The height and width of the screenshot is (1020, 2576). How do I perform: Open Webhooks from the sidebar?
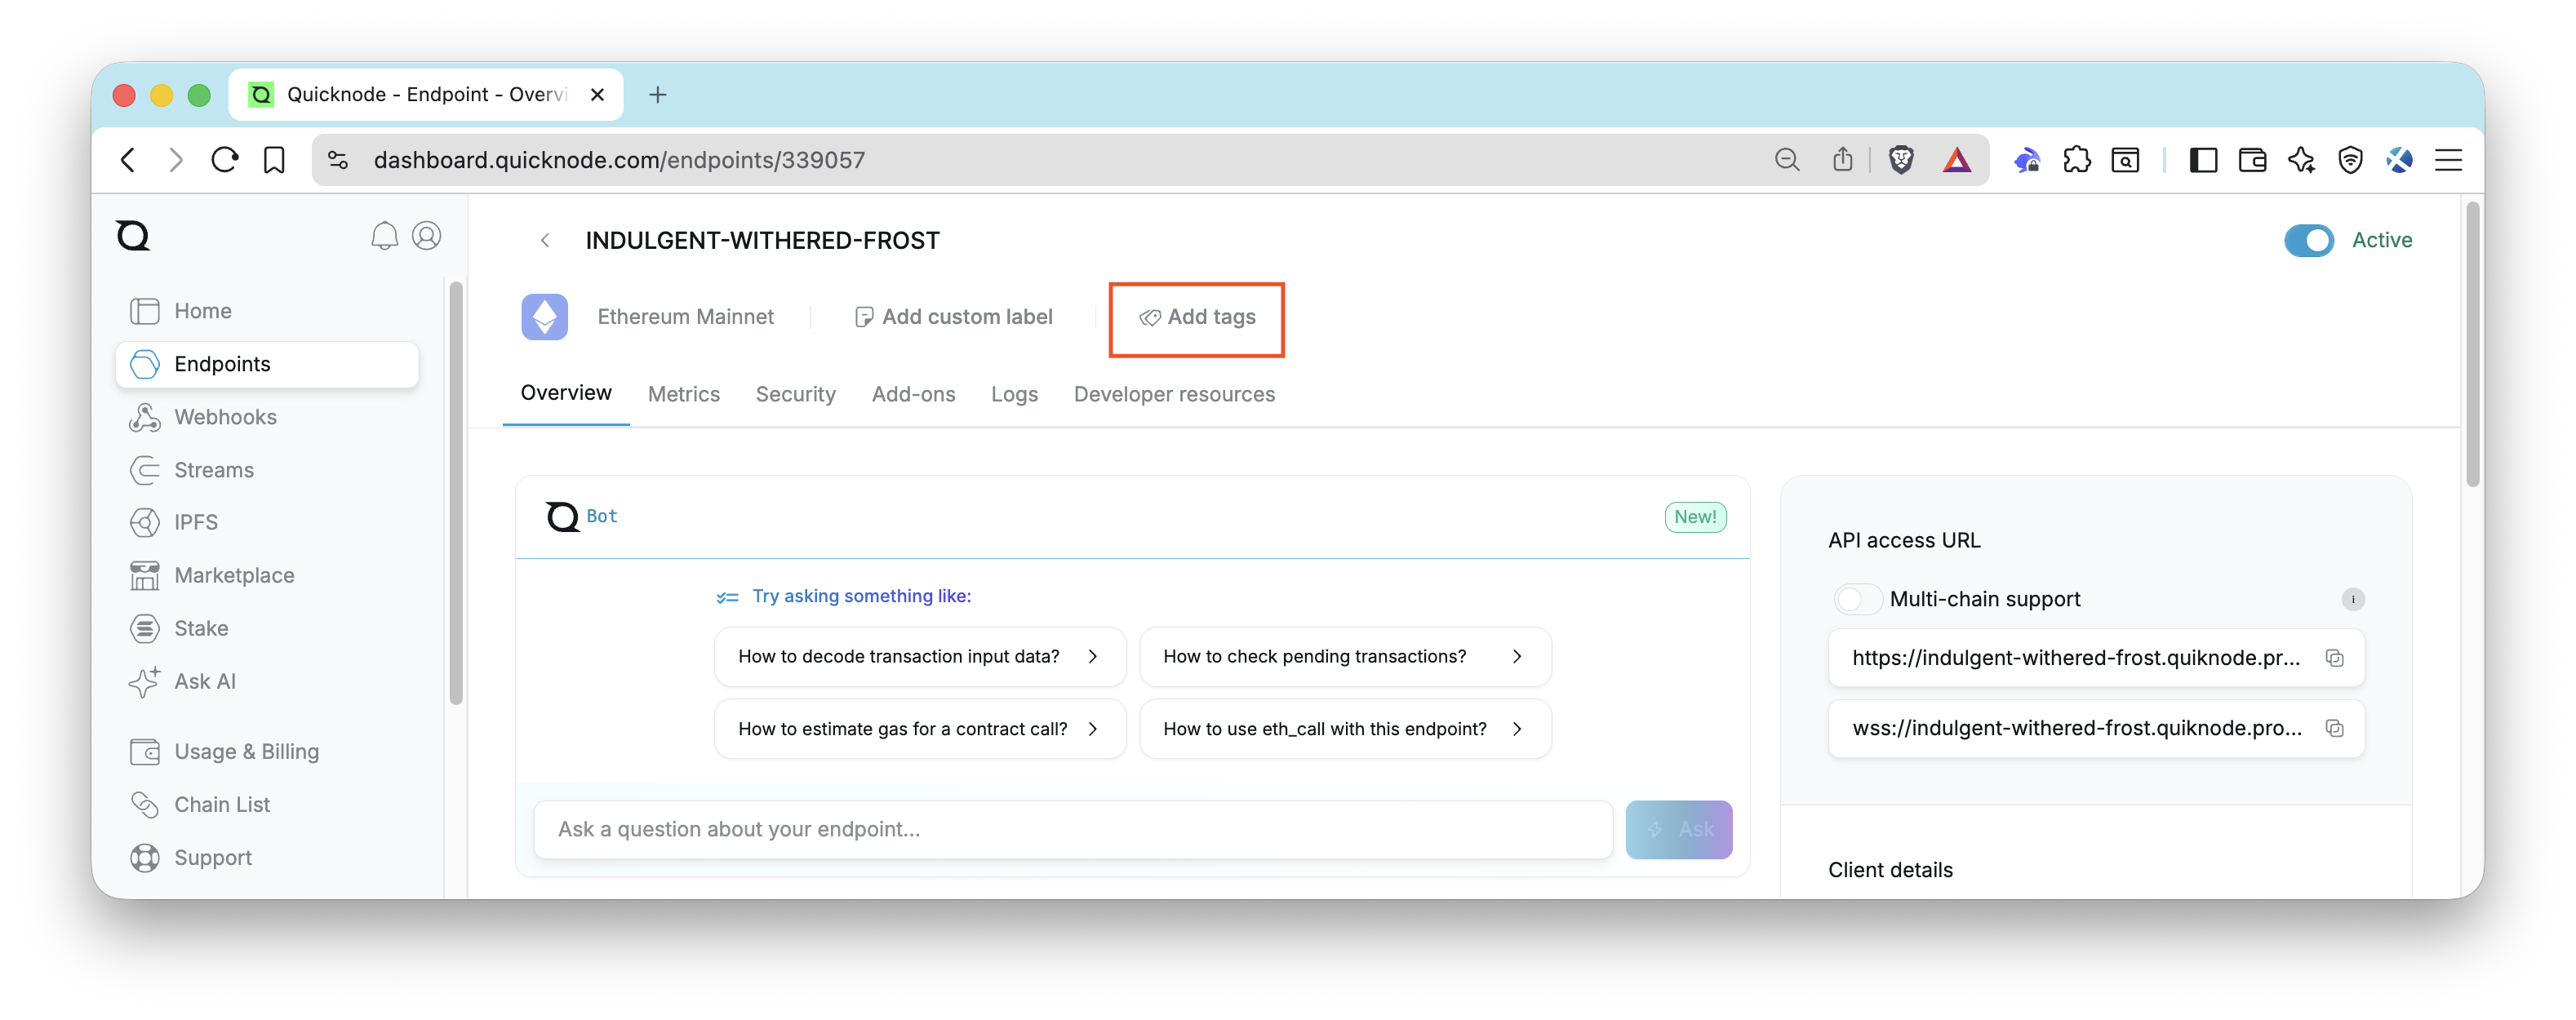point(225,417)
